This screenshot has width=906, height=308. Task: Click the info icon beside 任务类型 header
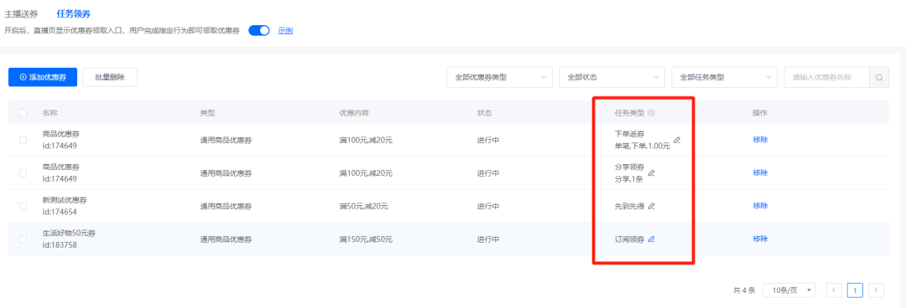651,113
